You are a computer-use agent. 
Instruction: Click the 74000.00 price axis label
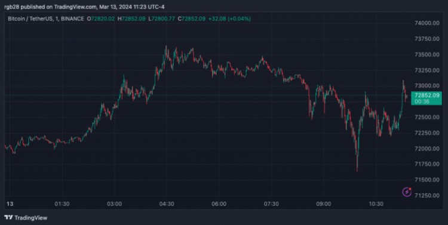tap(427, 23)
